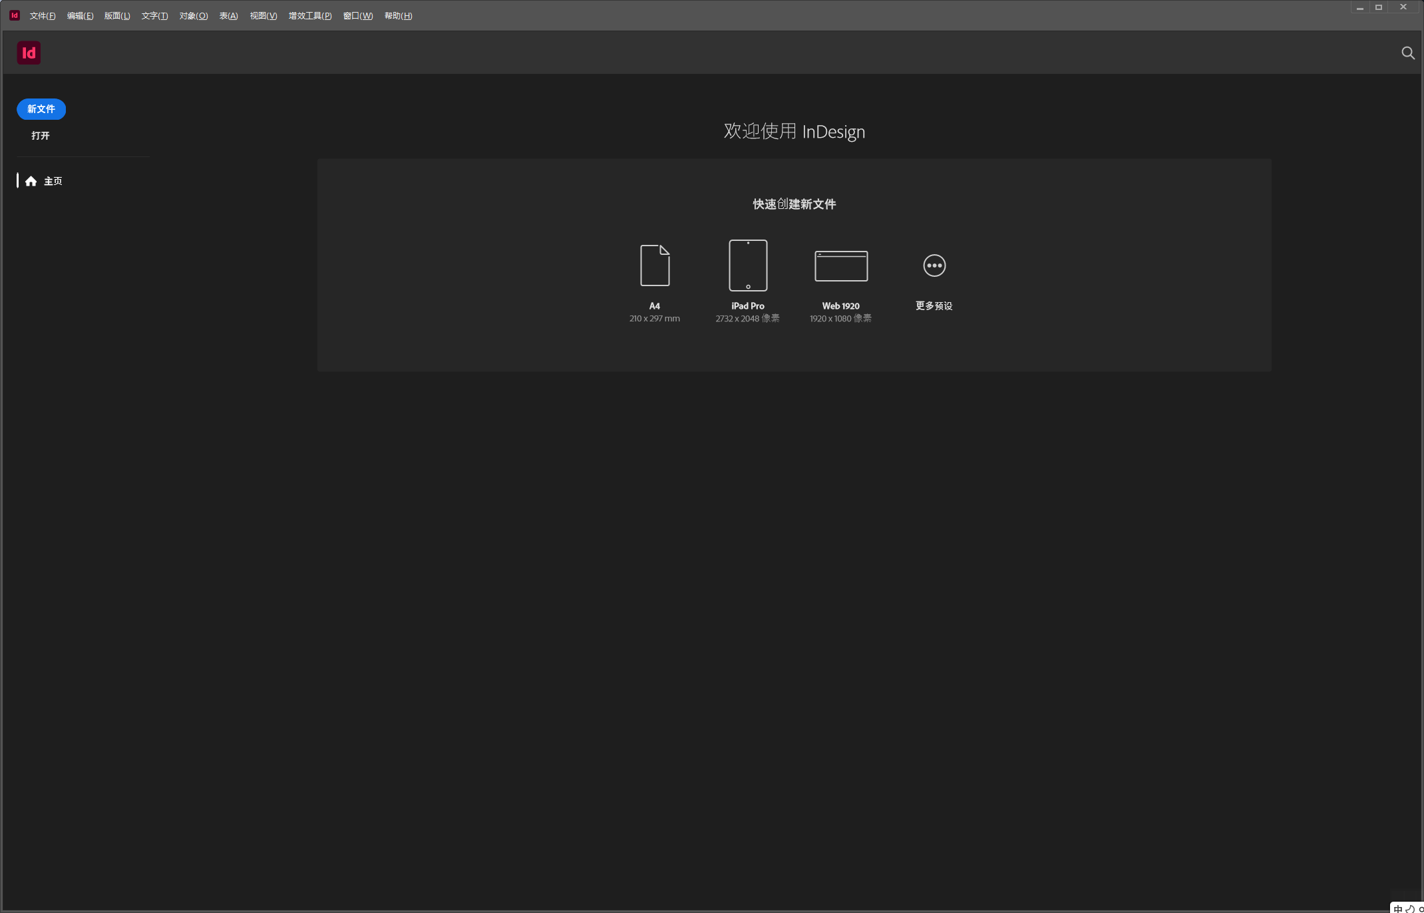Open 更多预设 ellipsis icon

click(934, 266)
